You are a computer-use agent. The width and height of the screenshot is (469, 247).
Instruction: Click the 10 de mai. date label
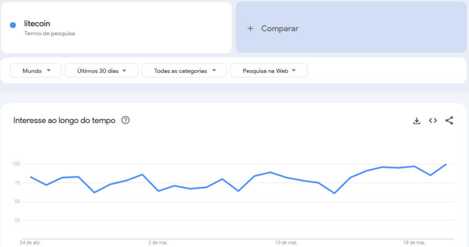(x=286, y=243)
